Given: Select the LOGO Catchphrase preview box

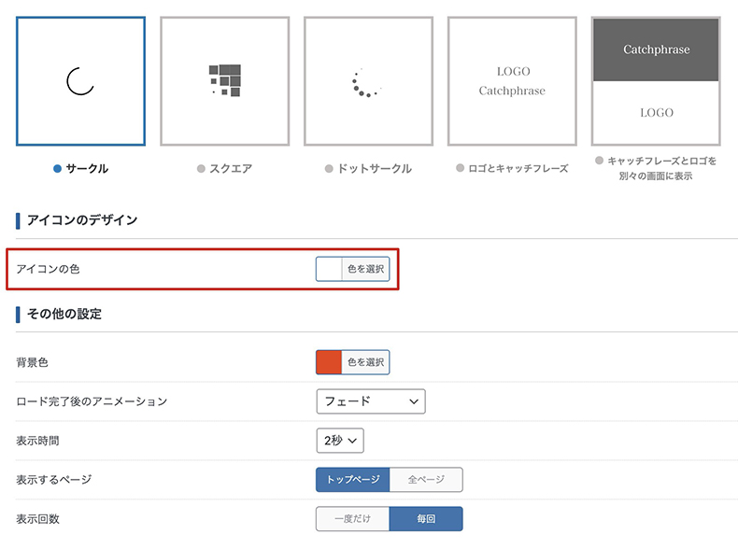Looking at the screenshot, I should pos(512,81).
